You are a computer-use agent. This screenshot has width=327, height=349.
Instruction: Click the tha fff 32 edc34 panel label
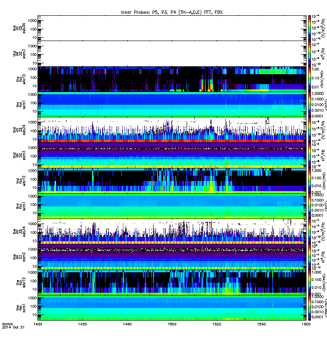(19, 28)
